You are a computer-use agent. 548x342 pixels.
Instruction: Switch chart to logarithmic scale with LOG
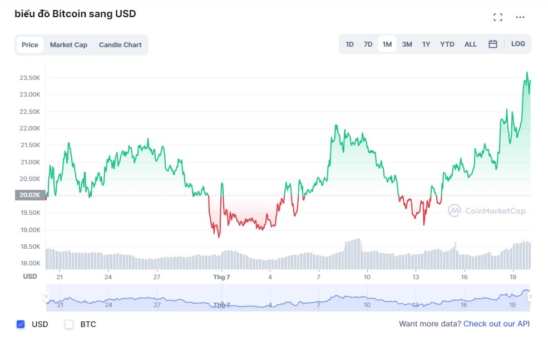coord(518,43)
